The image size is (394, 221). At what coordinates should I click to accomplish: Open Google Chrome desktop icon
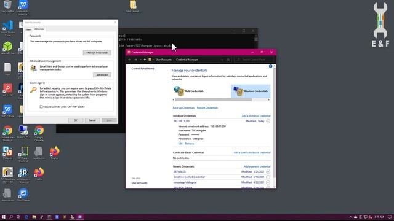point(39,133)
